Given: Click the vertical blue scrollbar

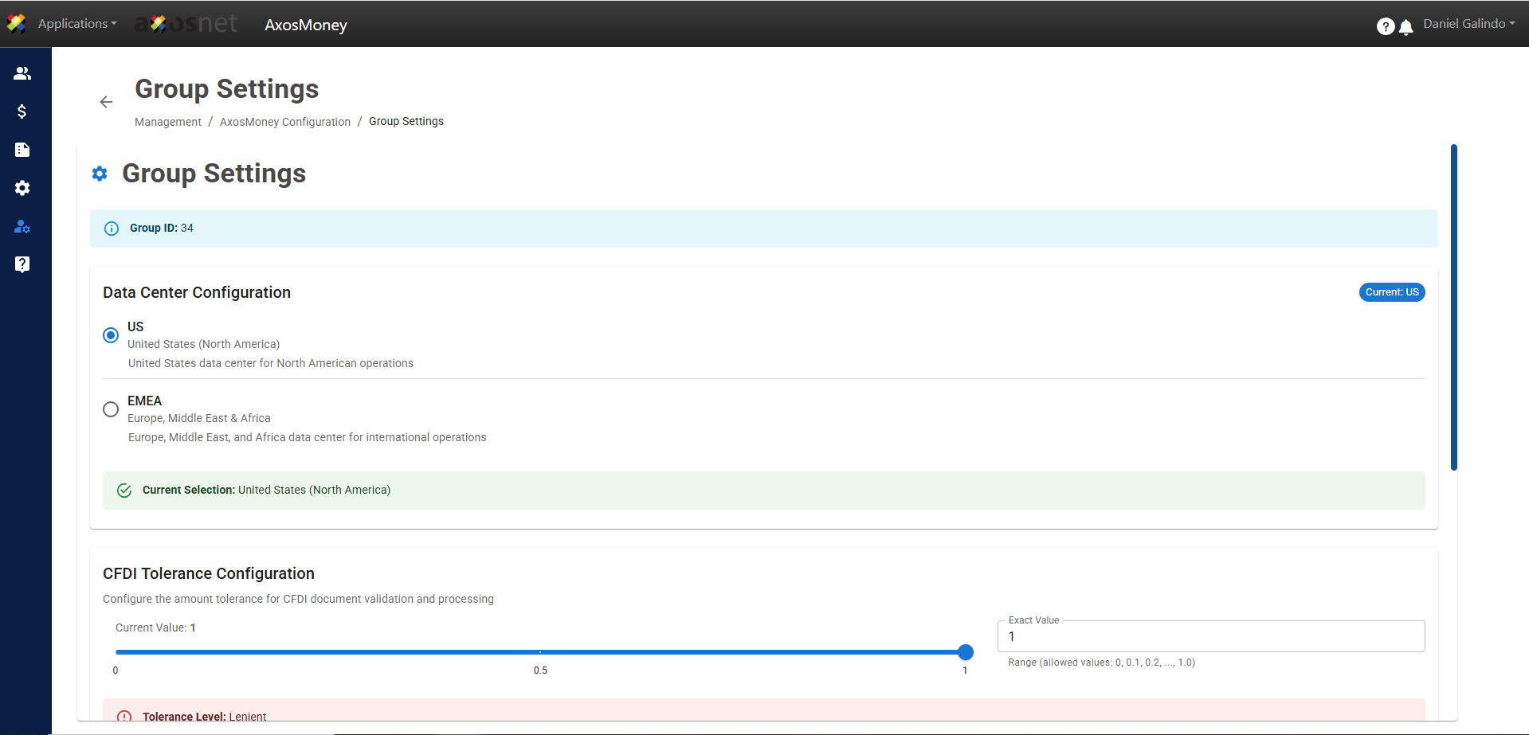Looking at the screenshot, I should pos(1453,307).
